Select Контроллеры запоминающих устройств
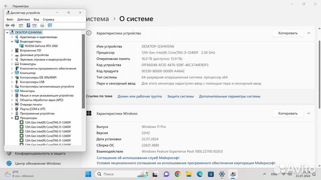 tap(47, 86)
